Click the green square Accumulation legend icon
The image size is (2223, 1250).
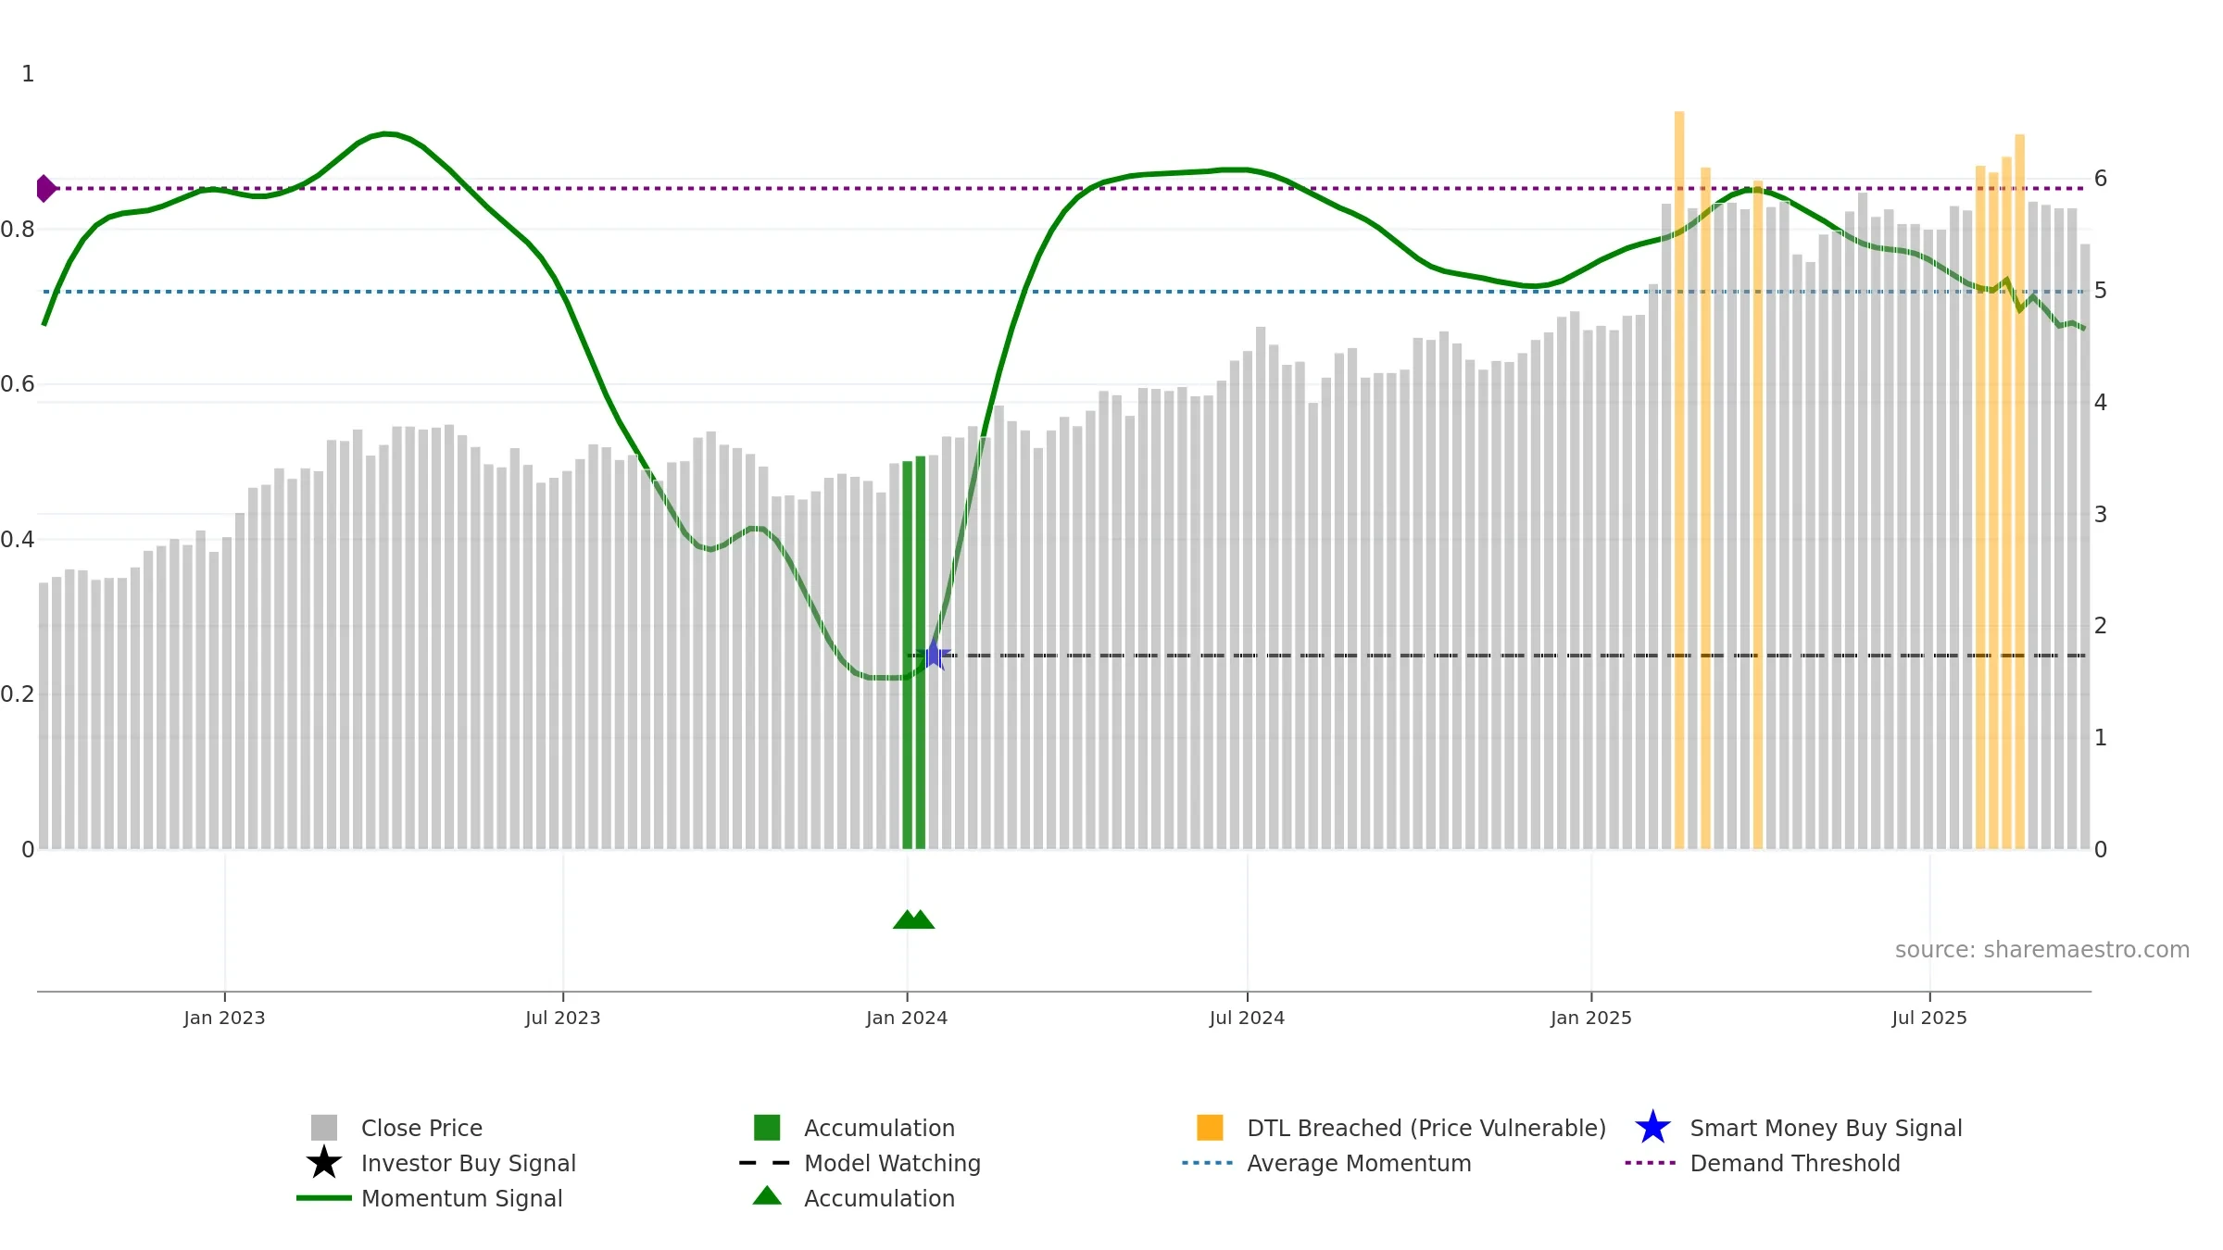767,1128
